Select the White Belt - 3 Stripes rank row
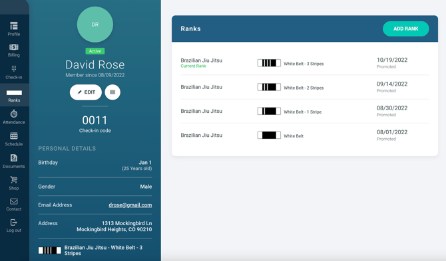 click(305, 63)
